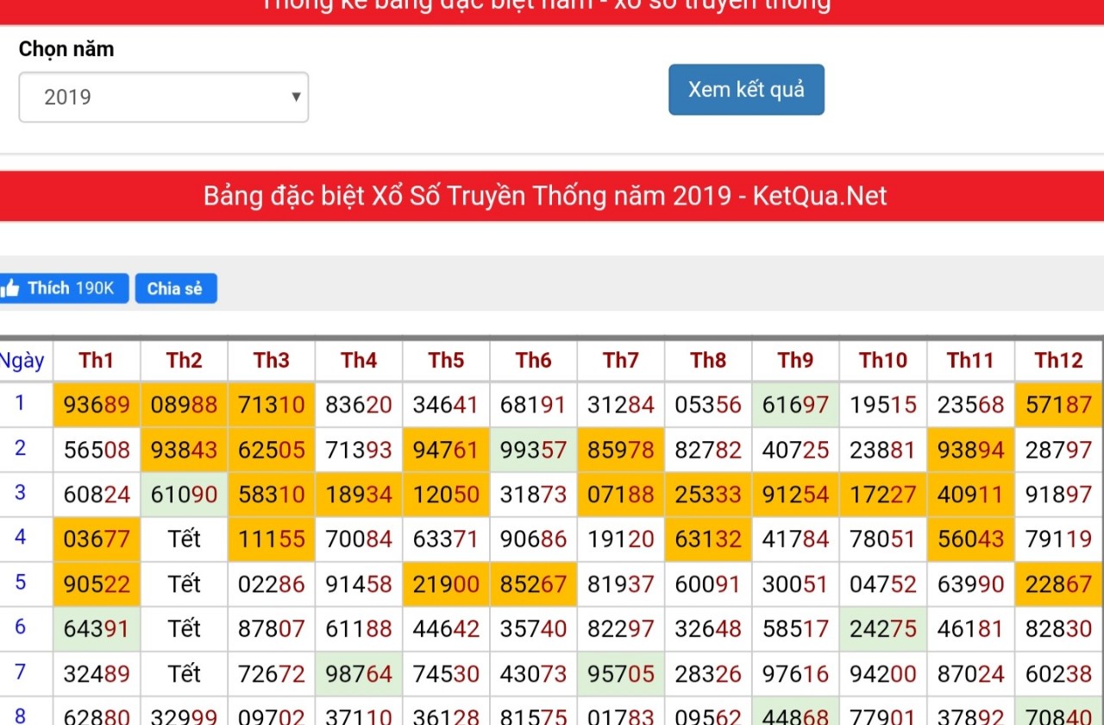1104x725 pixels.
Task: Select the Th9 column header
Action: point(795,360)
